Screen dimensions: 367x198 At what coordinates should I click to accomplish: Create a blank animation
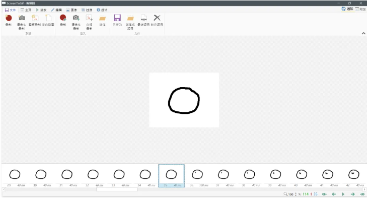(x=48, y=21)
